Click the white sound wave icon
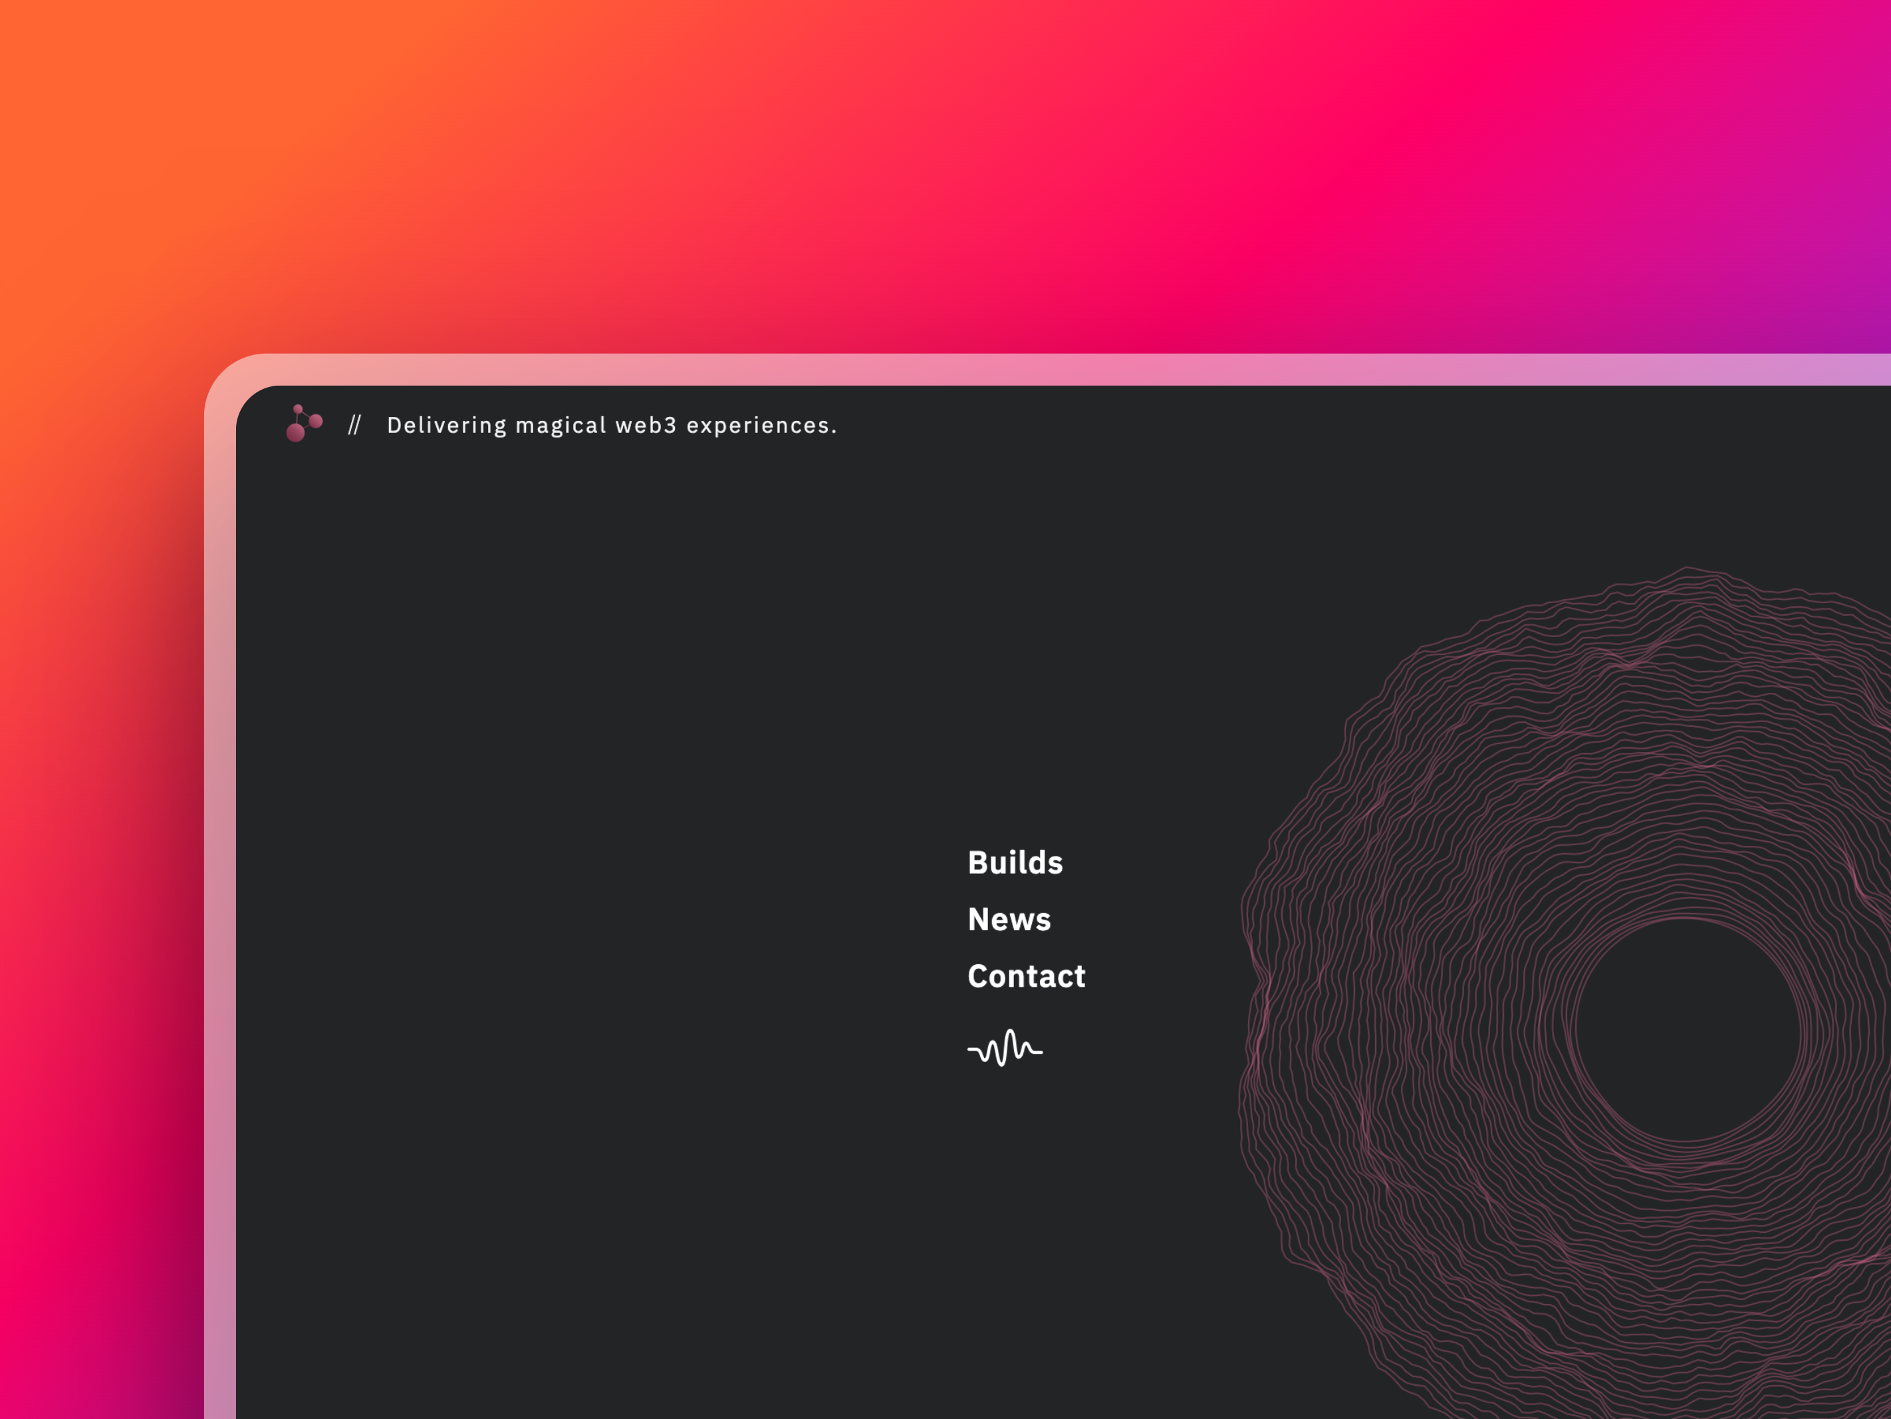This screenshot has height=1419, width=1891. tap(1005, 1048)
